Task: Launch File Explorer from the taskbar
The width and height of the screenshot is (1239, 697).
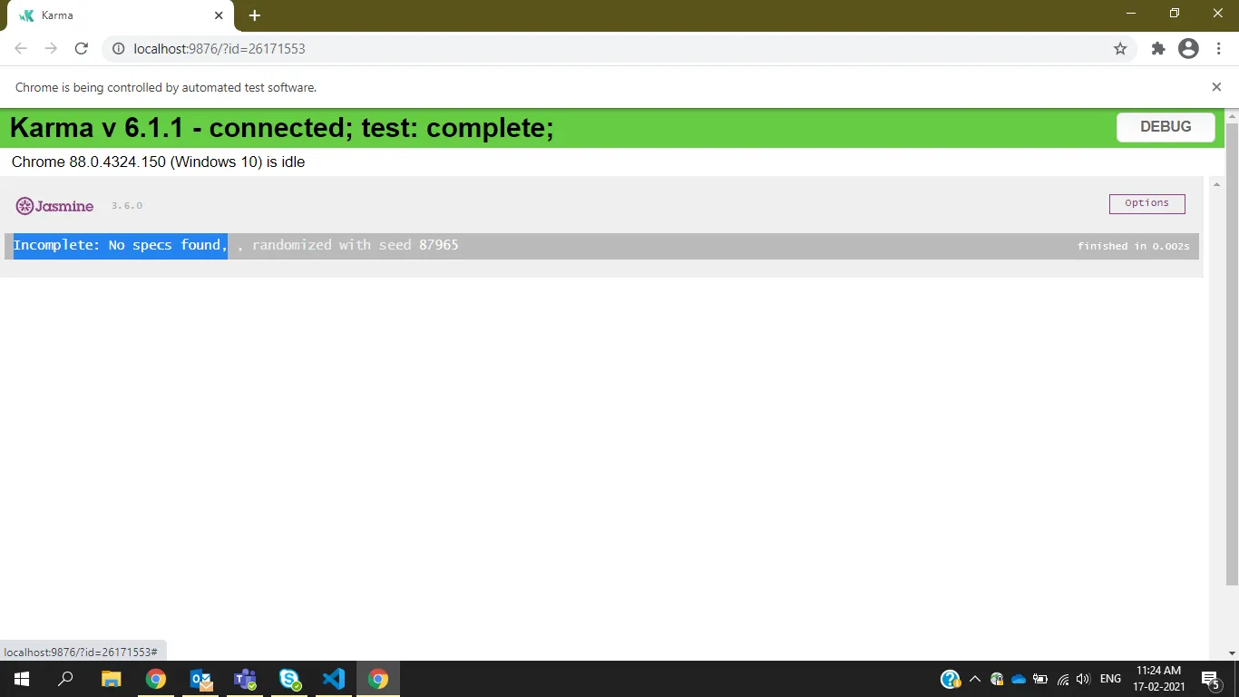Action: coord(111,679)
